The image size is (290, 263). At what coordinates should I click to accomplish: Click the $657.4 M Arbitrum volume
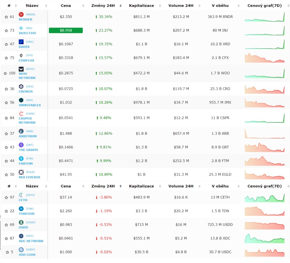[x=181, y=133]
